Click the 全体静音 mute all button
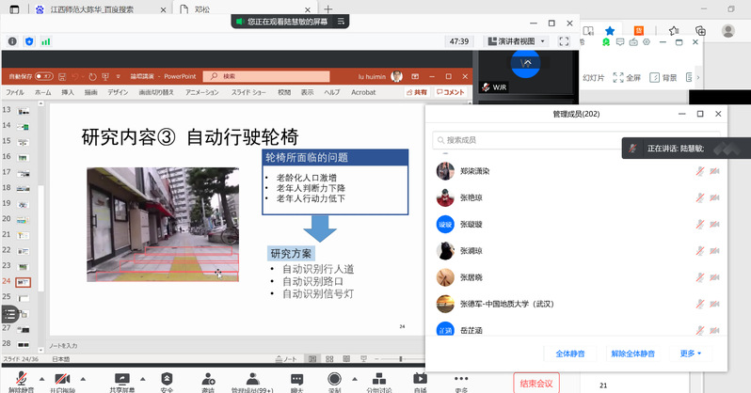 coord(570,354)
